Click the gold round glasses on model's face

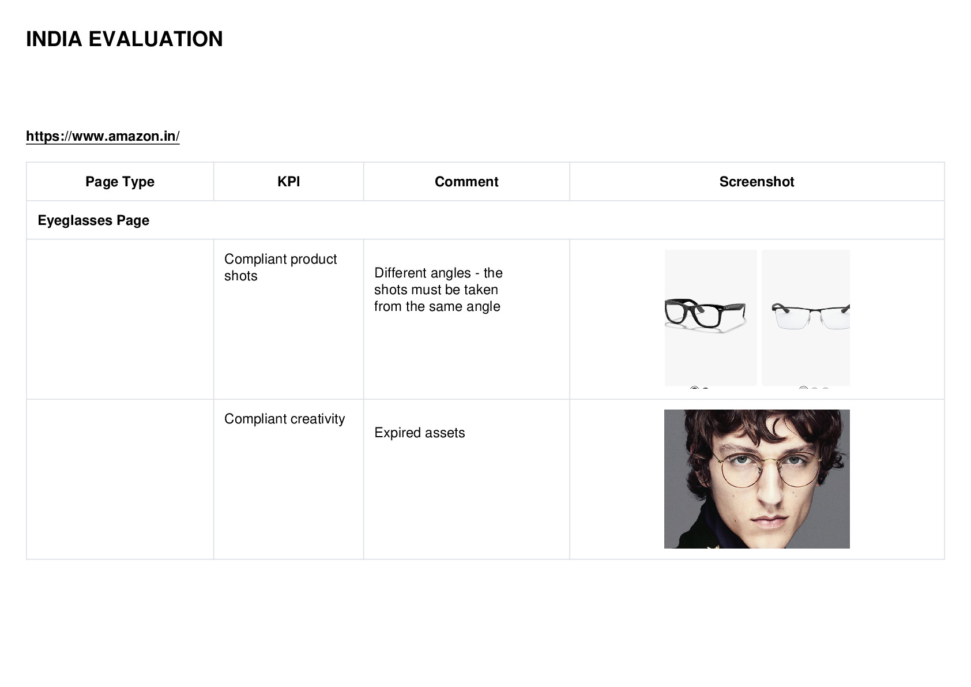coord(767,474)
